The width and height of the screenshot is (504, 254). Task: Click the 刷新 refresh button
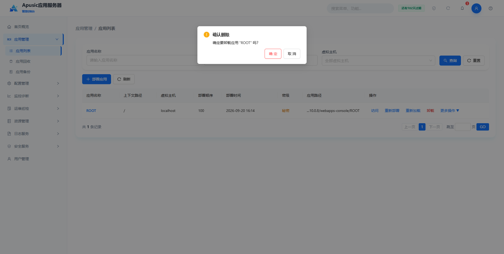tap(124, 79)
